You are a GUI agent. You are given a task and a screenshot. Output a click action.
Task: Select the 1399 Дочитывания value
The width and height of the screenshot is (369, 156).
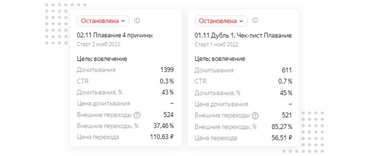167,70
